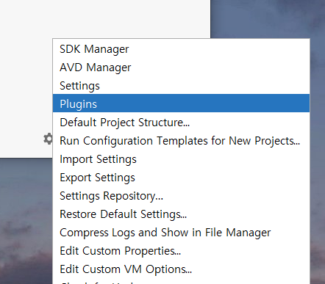Open Edit Custom Properties...

coord(181,251)
